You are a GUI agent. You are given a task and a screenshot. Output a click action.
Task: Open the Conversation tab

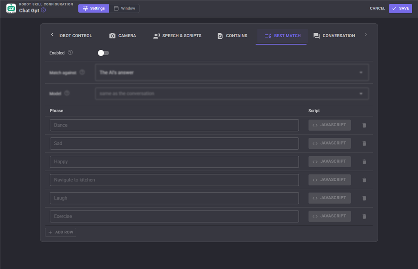(334, 36)
